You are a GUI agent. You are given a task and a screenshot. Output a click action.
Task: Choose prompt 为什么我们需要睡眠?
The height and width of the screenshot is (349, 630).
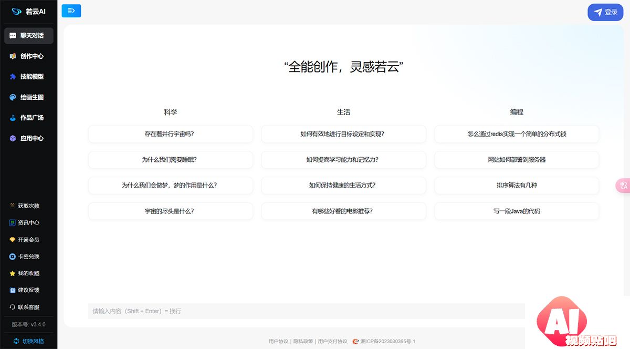coord(171,160)
